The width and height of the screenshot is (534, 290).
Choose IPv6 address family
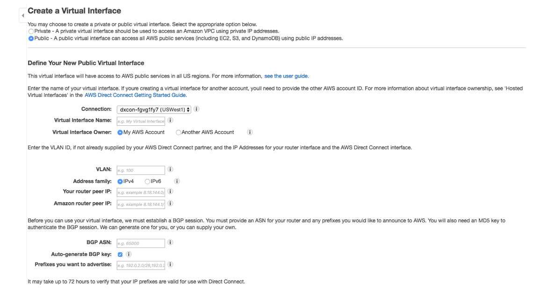click(x=147, y=181)
